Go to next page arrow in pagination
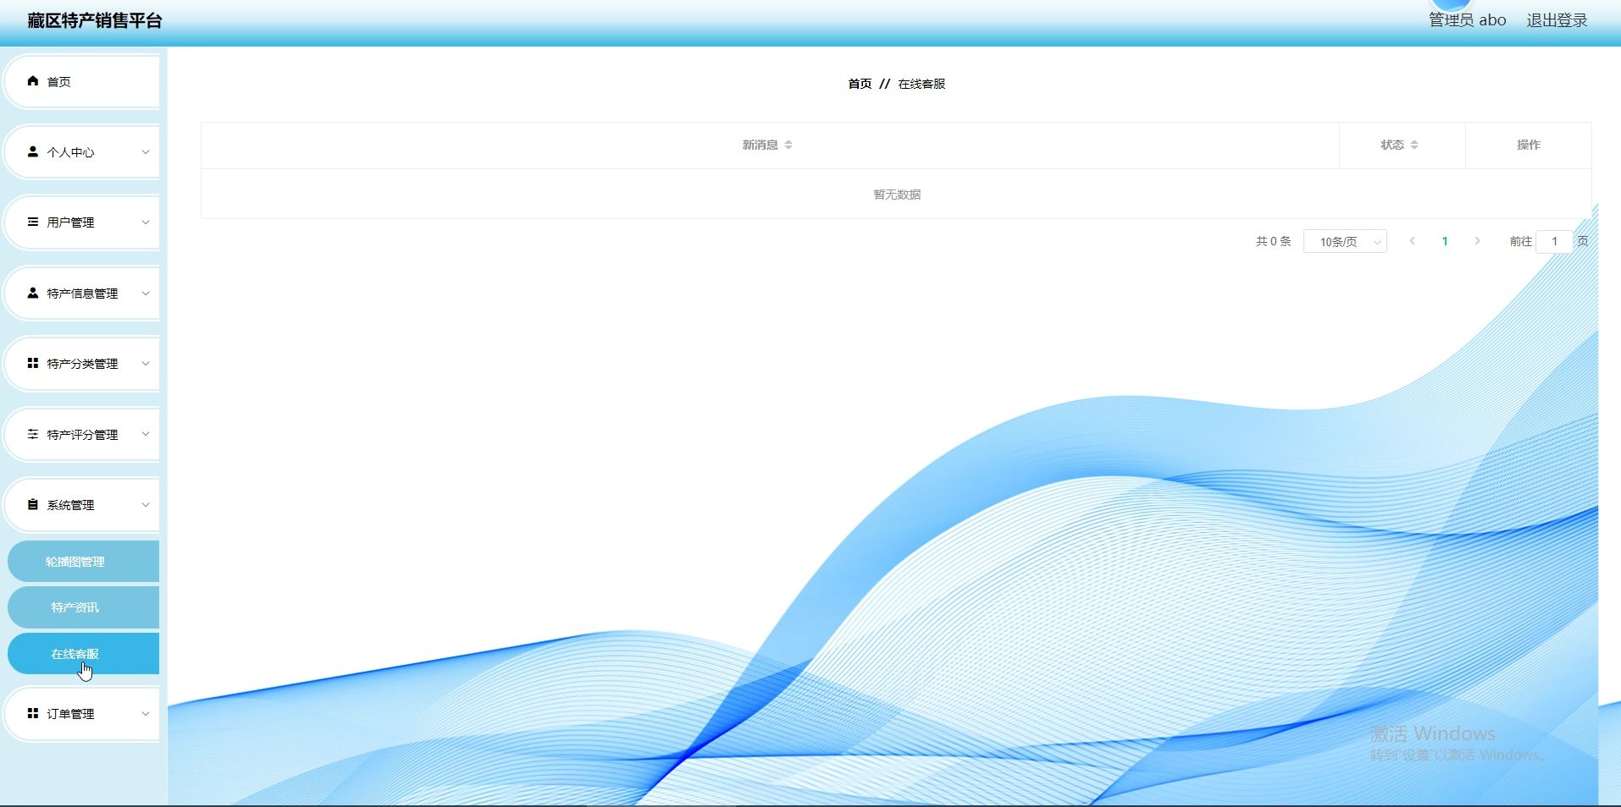 tap(1477, 241)
